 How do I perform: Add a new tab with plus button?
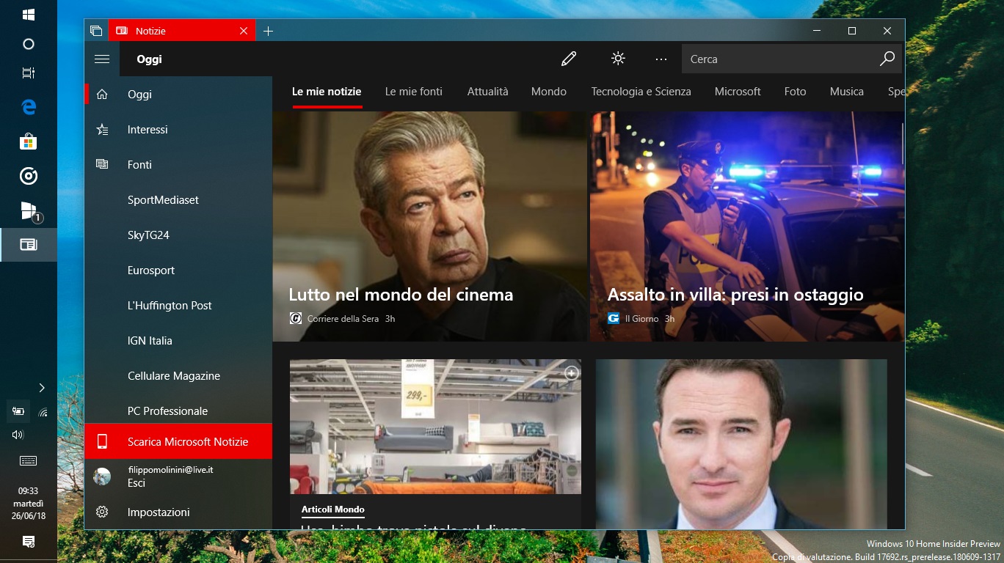coord(268,31)
